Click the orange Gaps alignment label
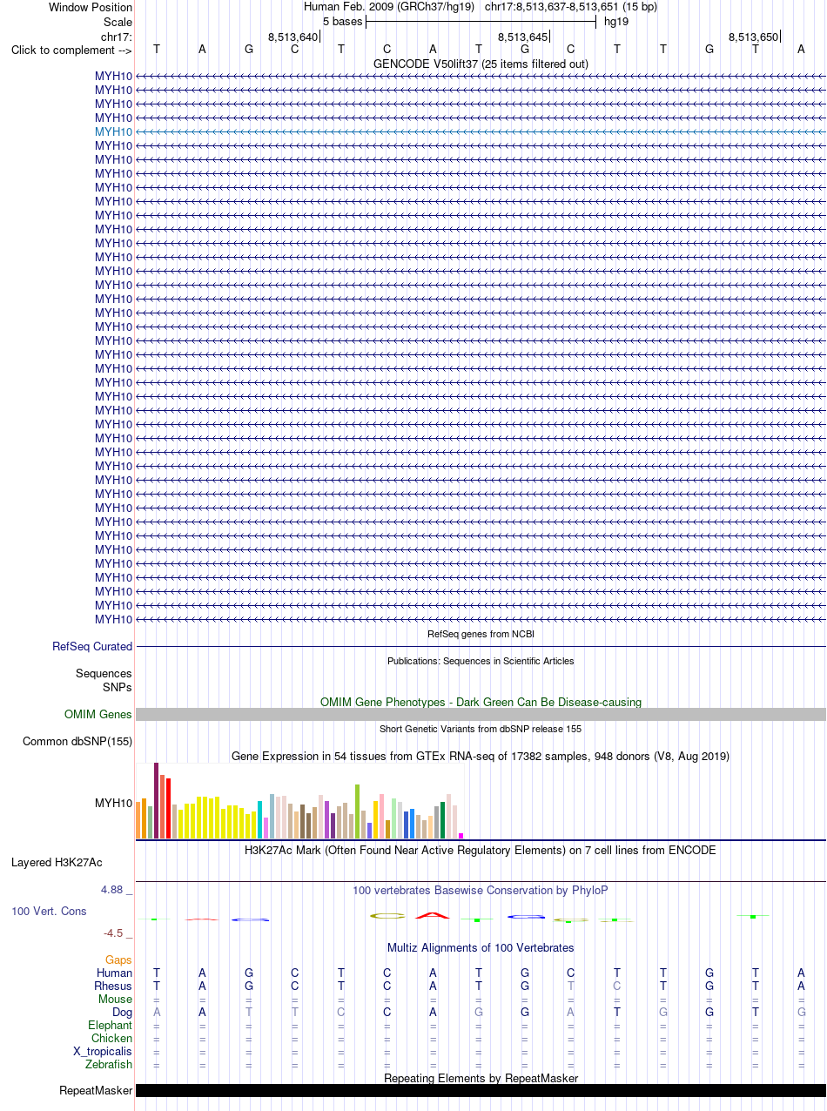Image resolution: width=827 pixels, height=1111 pixels. pyautogui.click(x=118, y=959)
